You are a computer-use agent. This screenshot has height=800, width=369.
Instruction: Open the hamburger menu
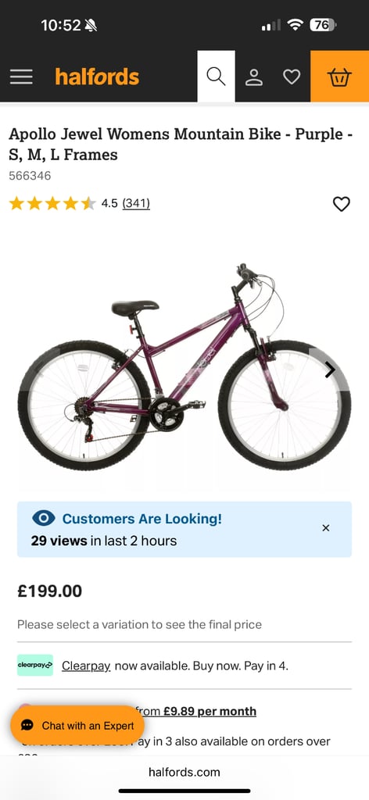click(21, 77)
